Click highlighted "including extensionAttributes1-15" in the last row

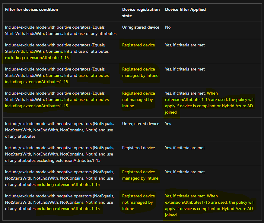(x=69, y=209)
